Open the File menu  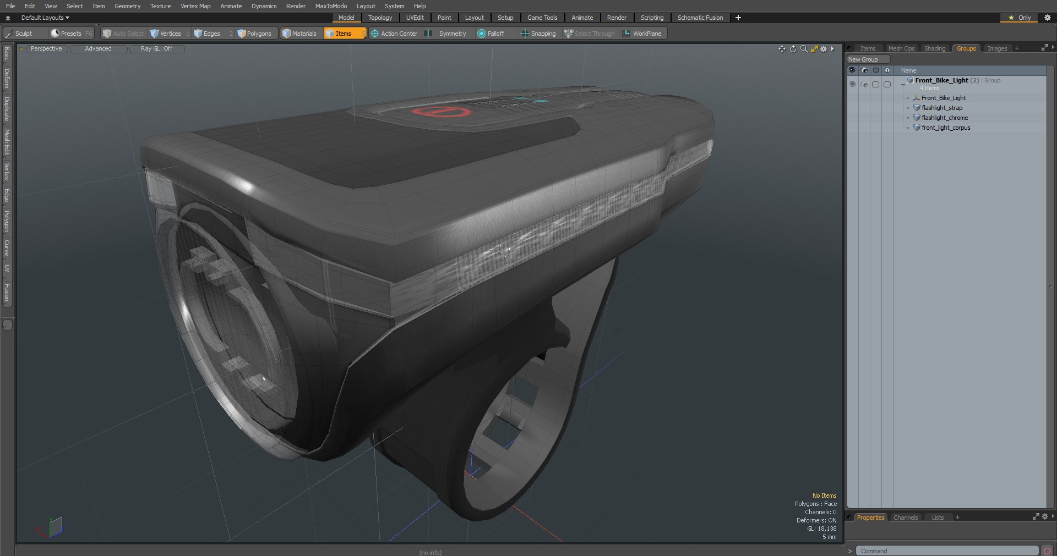point(10,6)
